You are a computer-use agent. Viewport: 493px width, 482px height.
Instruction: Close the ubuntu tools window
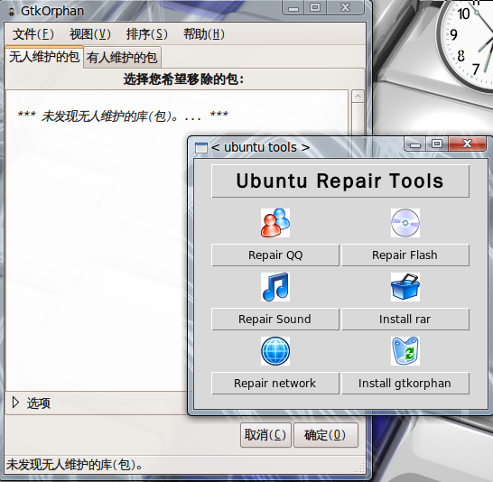click(x=467, y=144)
